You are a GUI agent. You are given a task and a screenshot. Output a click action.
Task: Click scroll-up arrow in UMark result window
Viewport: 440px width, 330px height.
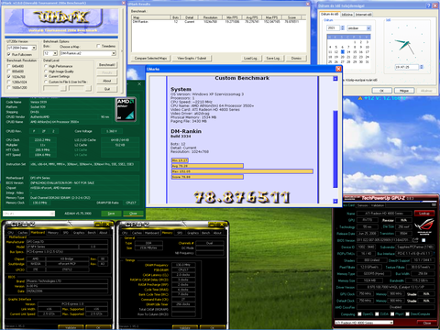coord(335,79)
